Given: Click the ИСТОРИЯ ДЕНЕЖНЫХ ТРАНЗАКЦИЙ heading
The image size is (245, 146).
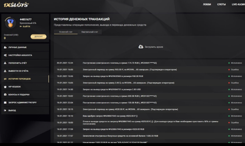Looking at the screenshot, I should (82, 19).
